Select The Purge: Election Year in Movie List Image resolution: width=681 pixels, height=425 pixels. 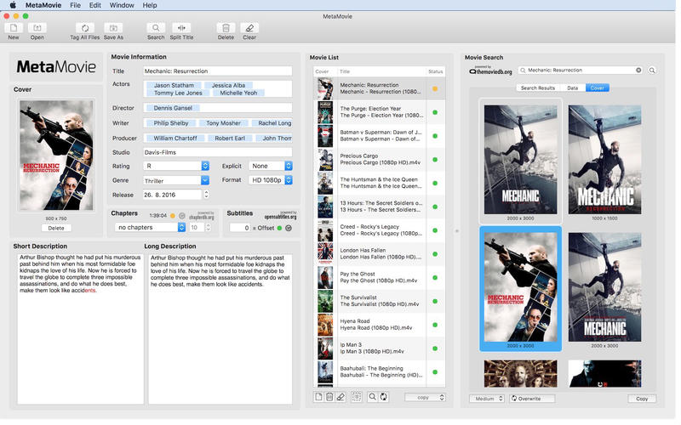tap(375, 112)
